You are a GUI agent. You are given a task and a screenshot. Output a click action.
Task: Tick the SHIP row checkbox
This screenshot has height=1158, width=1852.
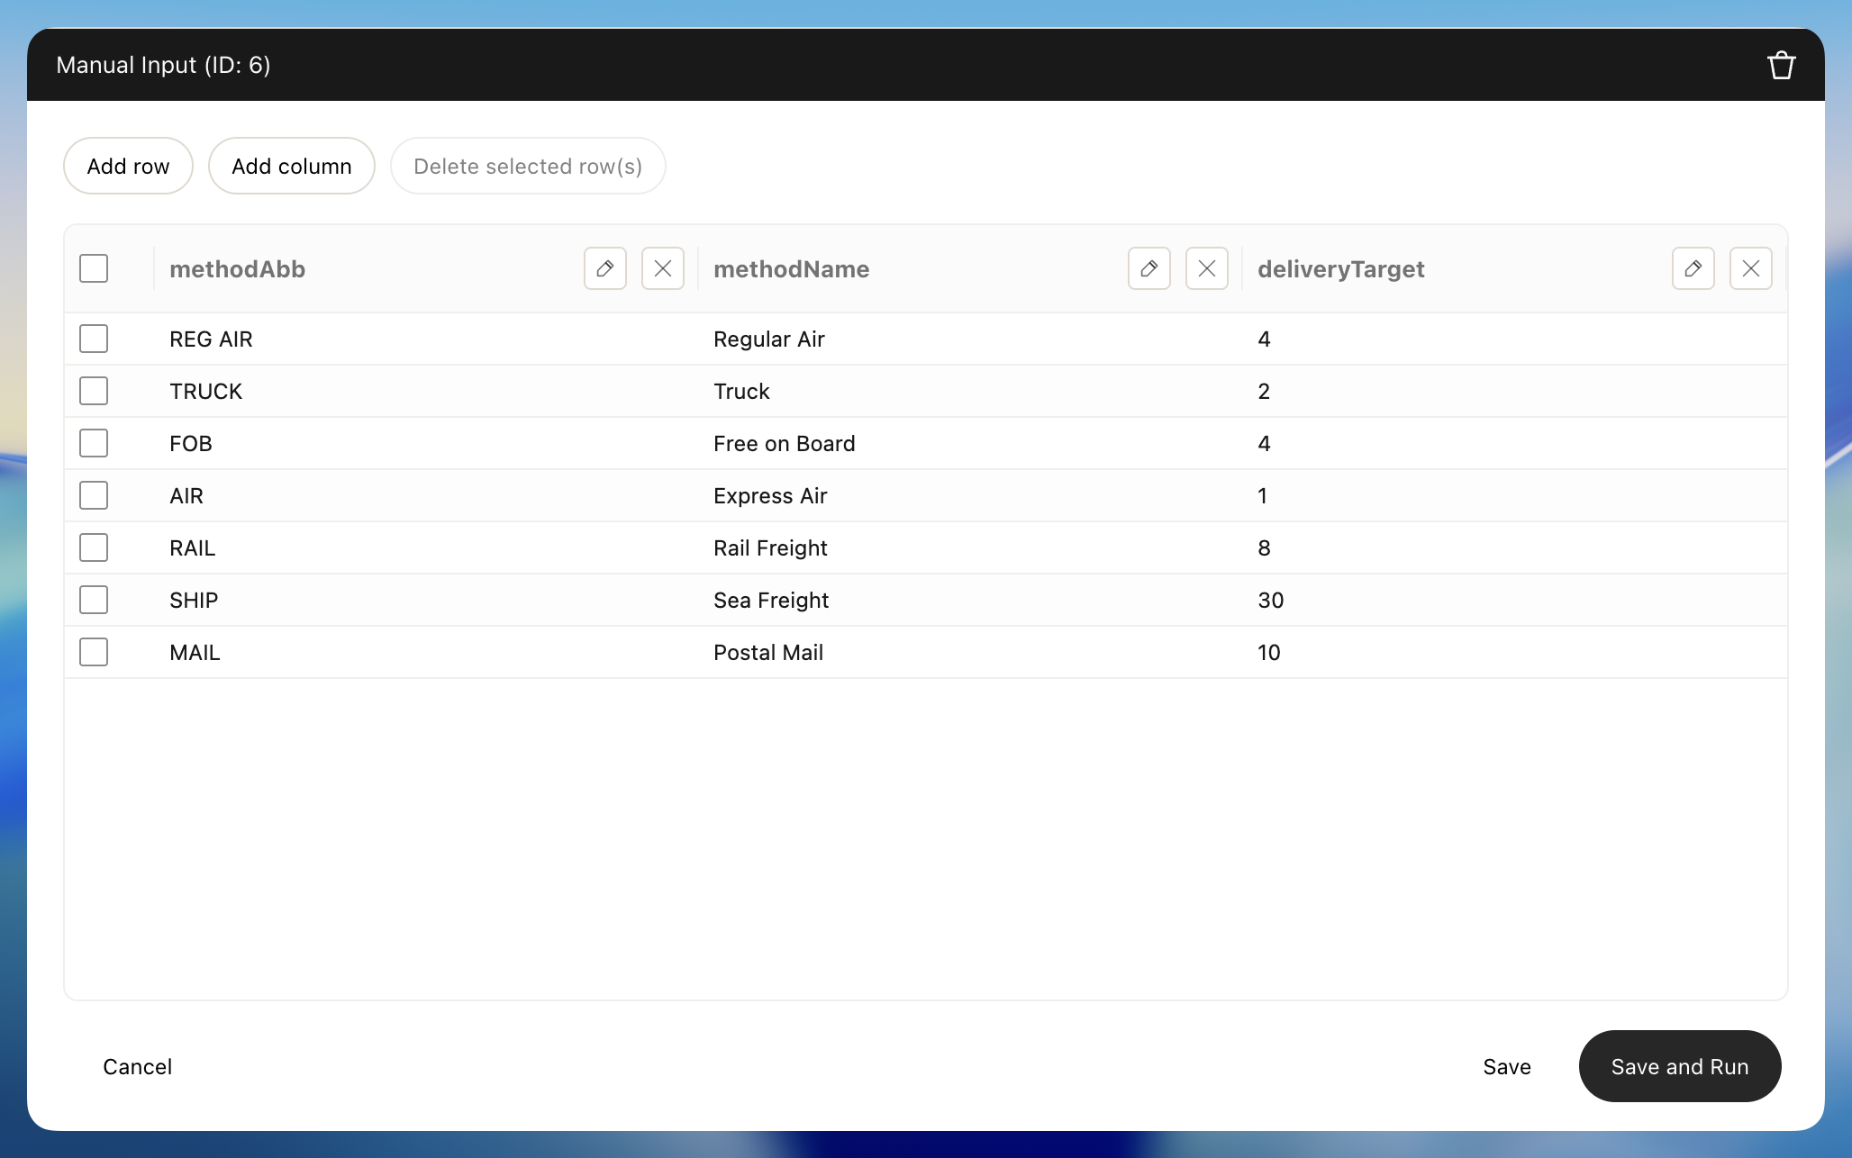point(94,600)
